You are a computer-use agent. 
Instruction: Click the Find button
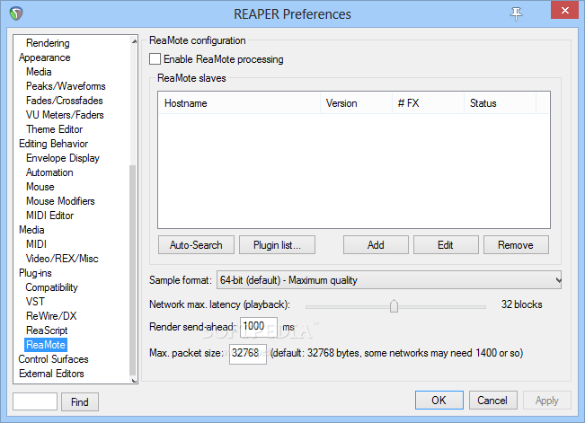click(x=80, y=401)
